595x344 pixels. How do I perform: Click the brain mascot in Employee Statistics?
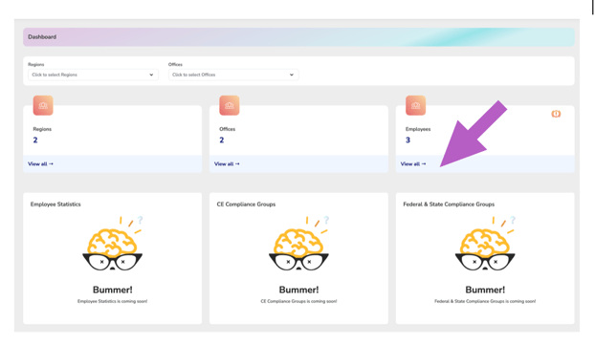[x=112, y=244]
